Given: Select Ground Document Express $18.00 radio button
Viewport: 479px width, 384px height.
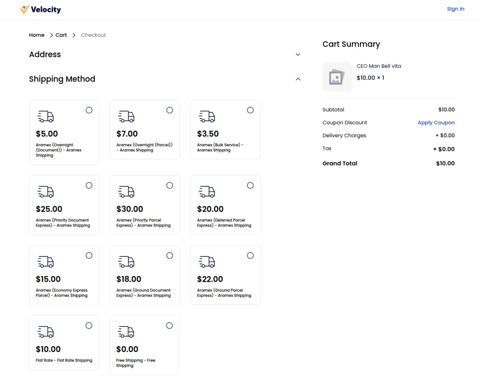Looking at the screenshot, I should click(170, 255).
